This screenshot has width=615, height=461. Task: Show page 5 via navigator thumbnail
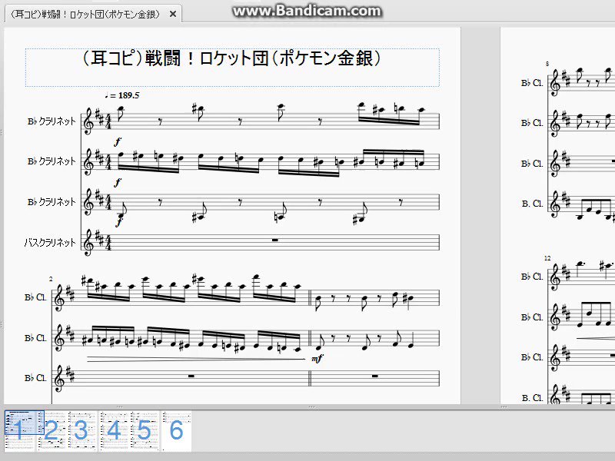(x=145, y=430)
